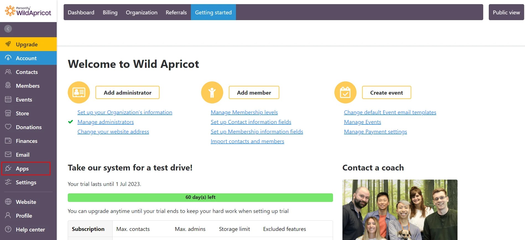Open the Manage administrators link
Viewport: 525px width, 240px height.
click(x=106, y=122)
